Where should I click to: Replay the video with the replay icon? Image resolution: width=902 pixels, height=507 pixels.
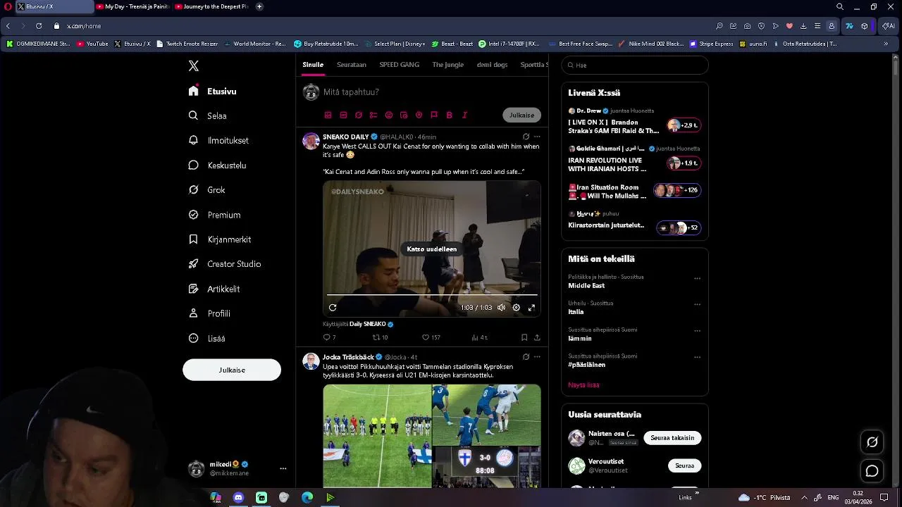[x=333, y=307]
